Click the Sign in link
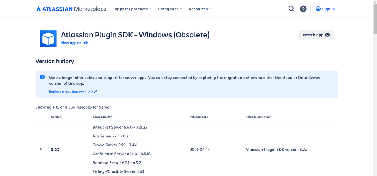Viewport: 377px width, 176px height. click(x=325, y=9)
